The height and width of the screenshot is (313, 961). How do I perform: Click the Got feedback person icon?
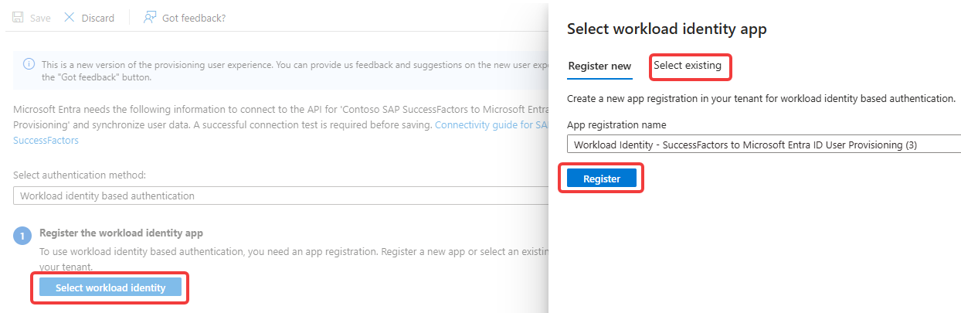pos(150,17)
